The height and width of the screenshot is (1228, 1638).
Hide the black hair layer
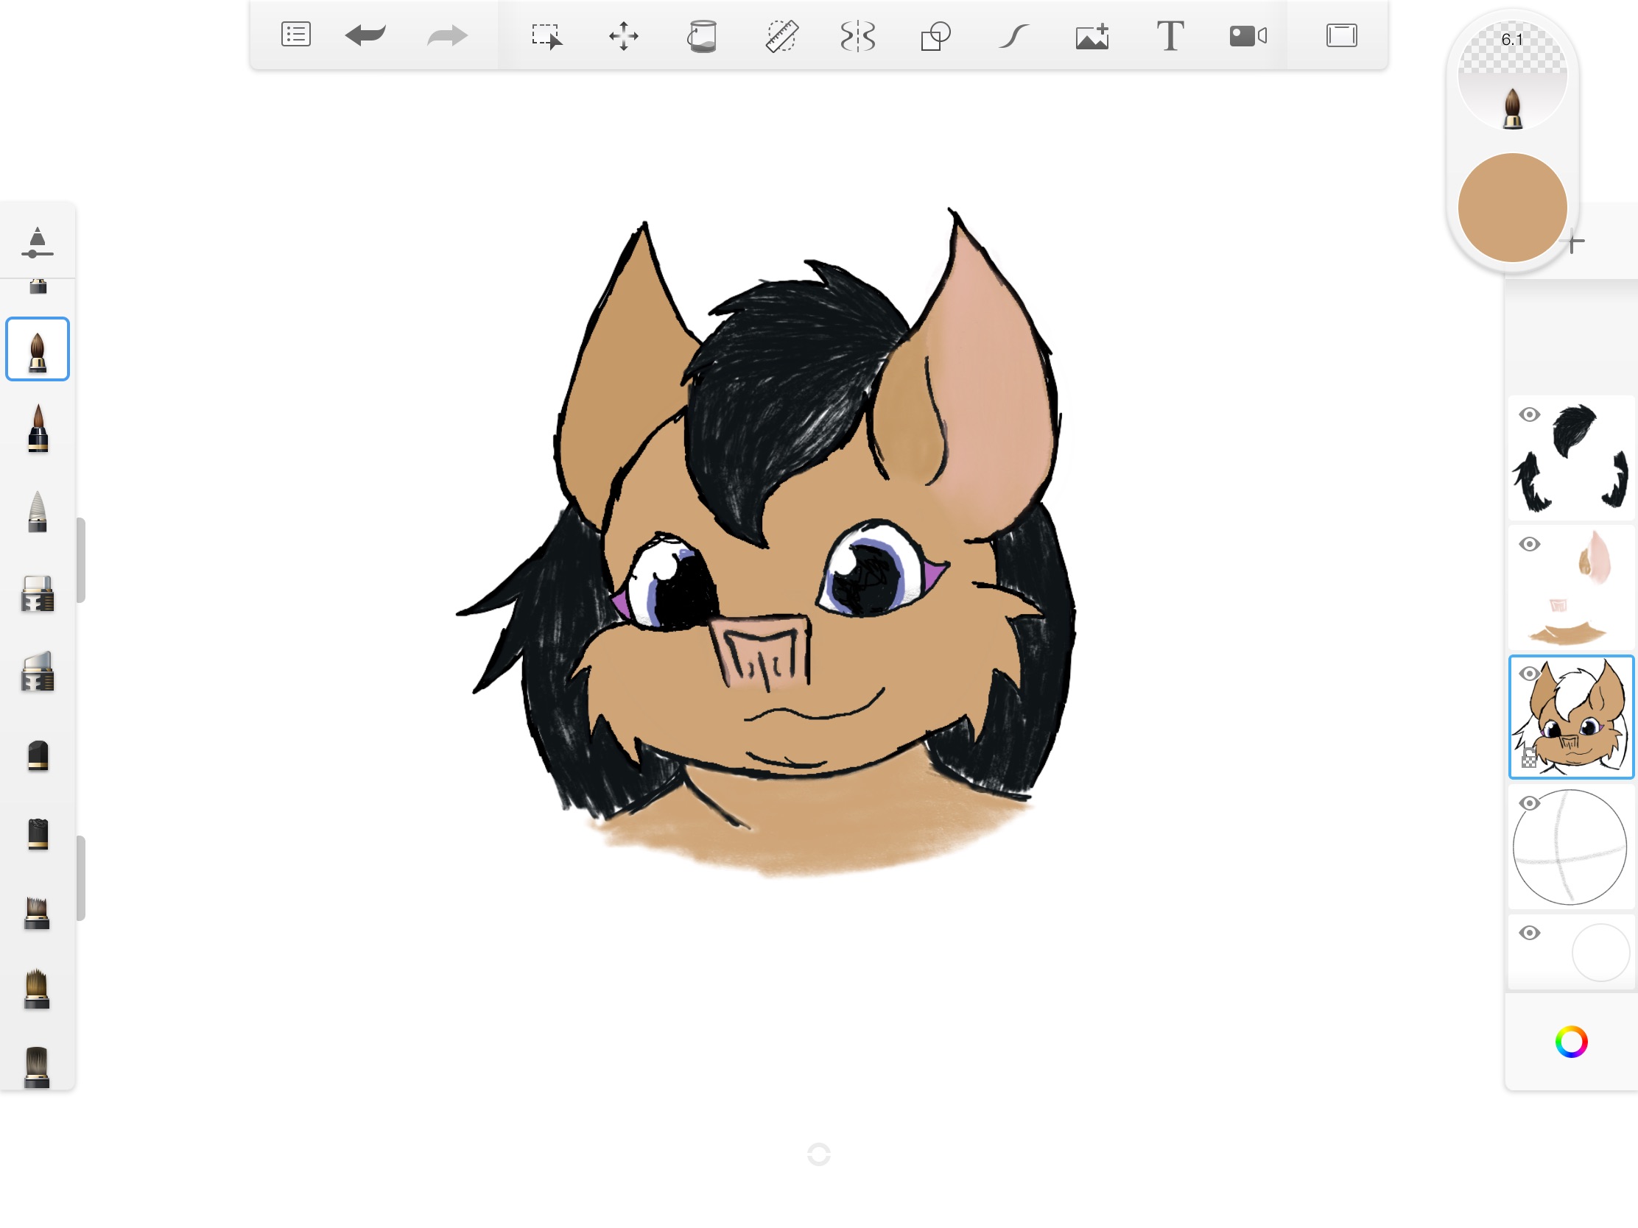[x=1529, y=414]
